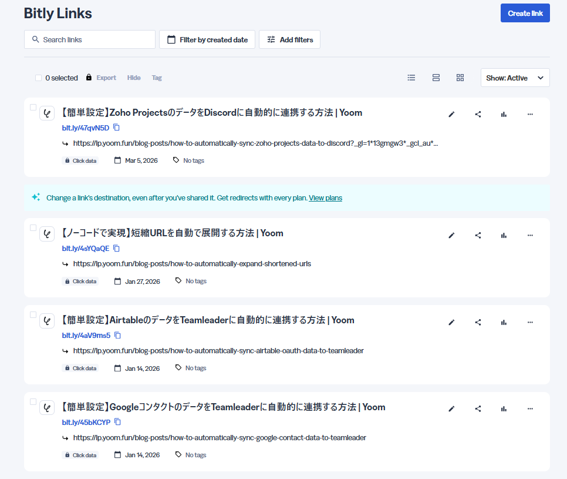Check the Zoho Projects link checkbox
This screenshot has height=479, width=567.
(33, 107)
